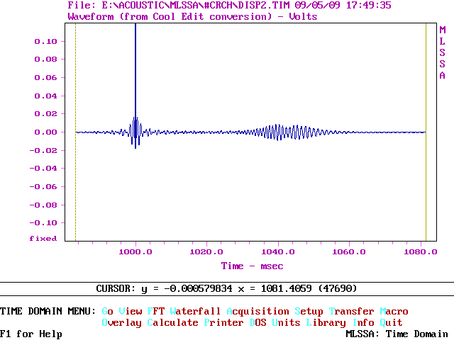Screen dimensions: 454x340
Task: Select Go in the Time Domain menu
Action: [107, 311]
